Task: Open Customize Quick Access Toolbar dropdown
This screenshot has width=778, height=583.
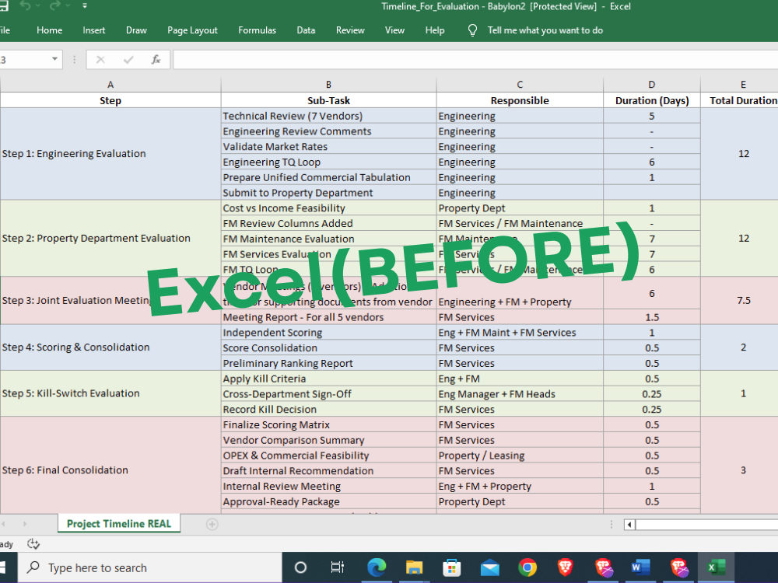Action: point(84,6)
